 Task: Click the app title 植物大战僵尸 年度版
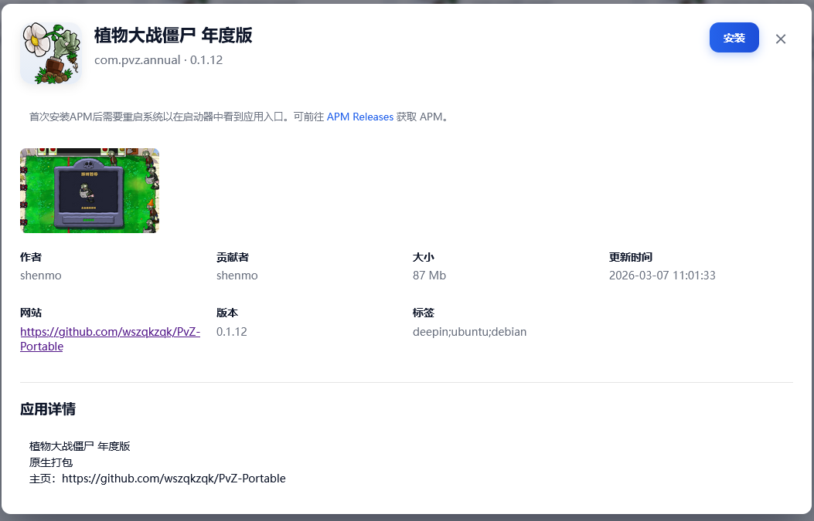[x=173, y=36]
